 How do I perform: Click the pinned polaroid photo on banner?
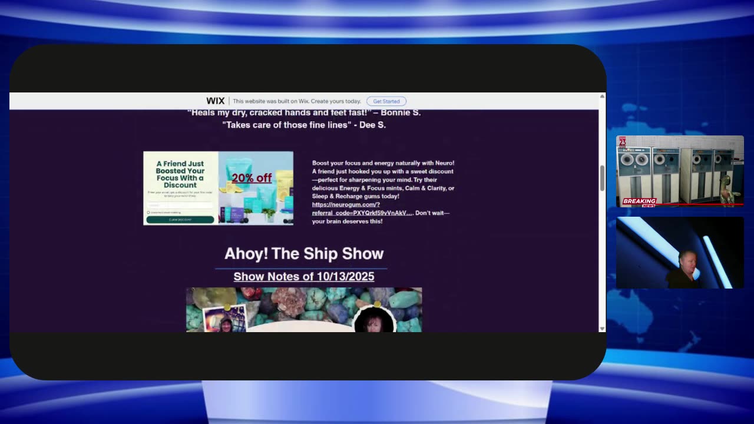point(225,319)
